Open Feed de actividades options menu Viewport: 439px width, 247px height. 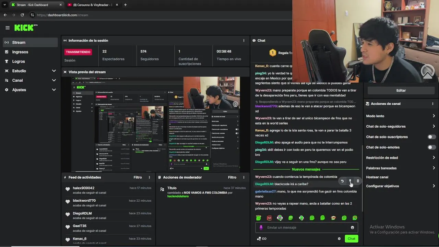pos(149,177)
